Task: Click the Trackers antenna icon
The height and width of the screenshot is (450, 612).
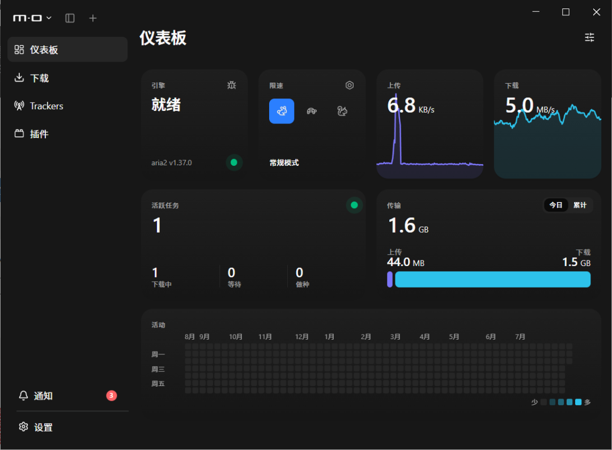Action: point(19,106)
